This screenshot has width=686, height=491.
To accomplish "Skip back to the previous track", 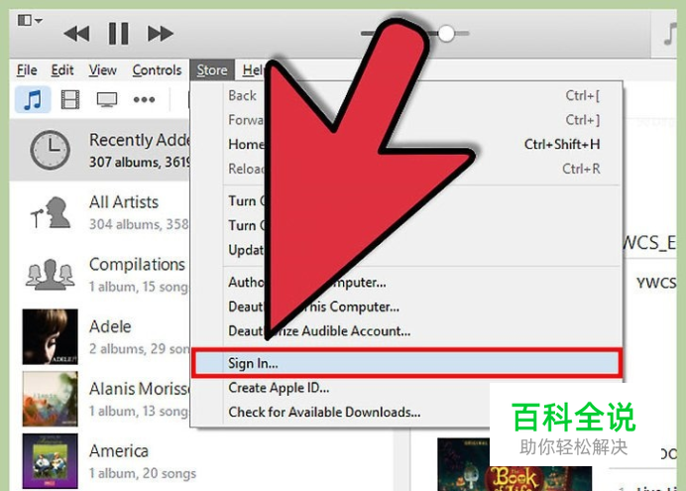I will (76, 34).
